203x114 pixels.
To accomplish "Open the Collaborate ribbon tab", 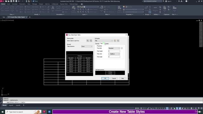I will (x=55, y=4).
